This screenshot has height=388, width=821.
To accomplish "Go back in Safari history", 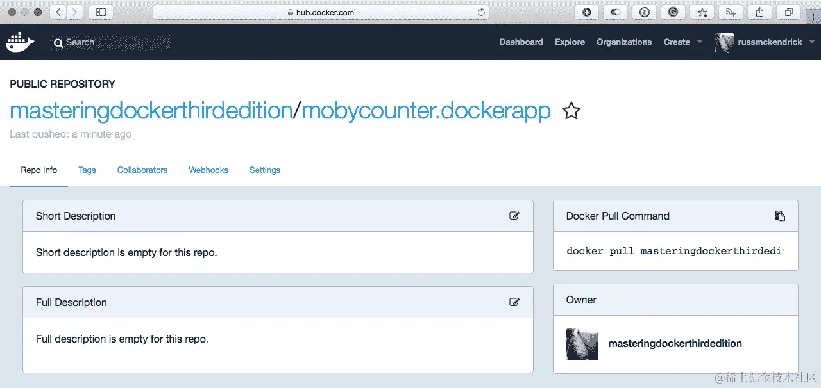I will tap(58, 12).
